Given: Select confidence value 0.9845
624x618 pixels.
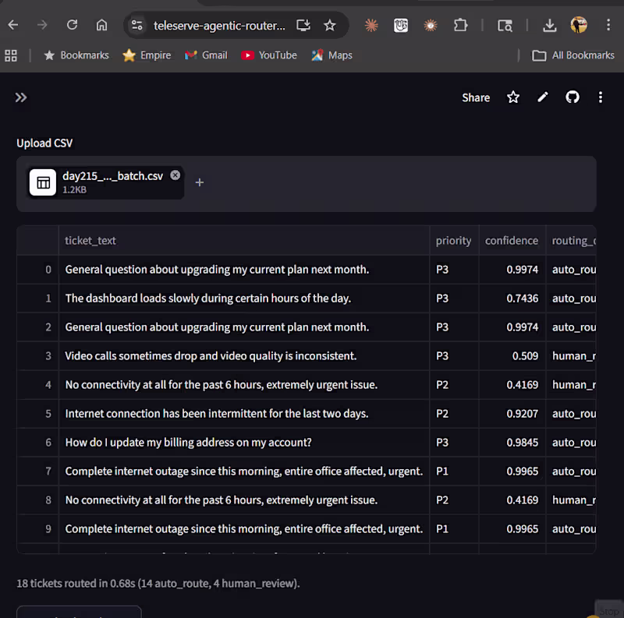Looking at the screenshot, I should 512,442.
